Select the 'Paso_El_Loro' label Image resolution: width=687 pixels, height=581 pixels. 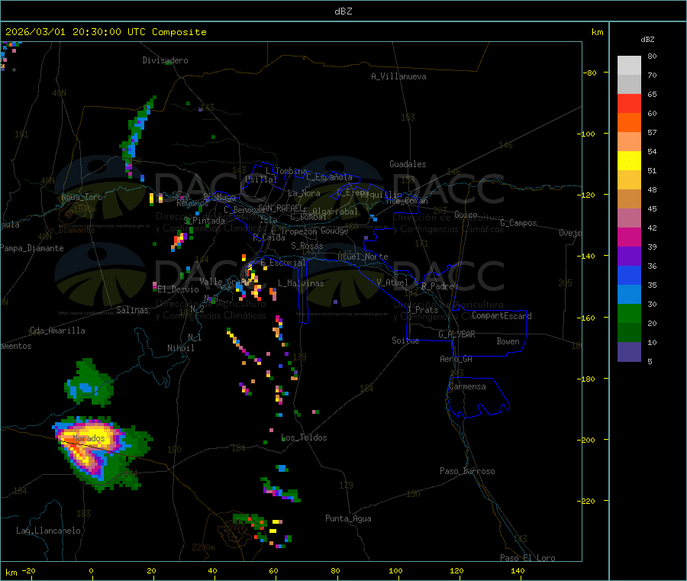[x=527, y=558]
